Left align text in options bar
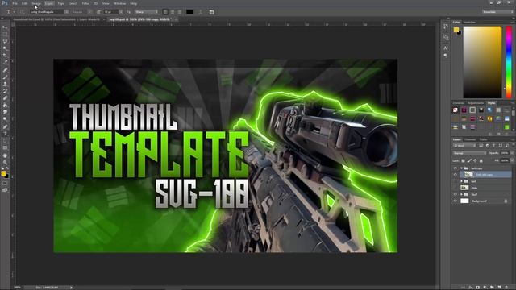This screenshot has height=290, width=516. [x=165, y=12]
